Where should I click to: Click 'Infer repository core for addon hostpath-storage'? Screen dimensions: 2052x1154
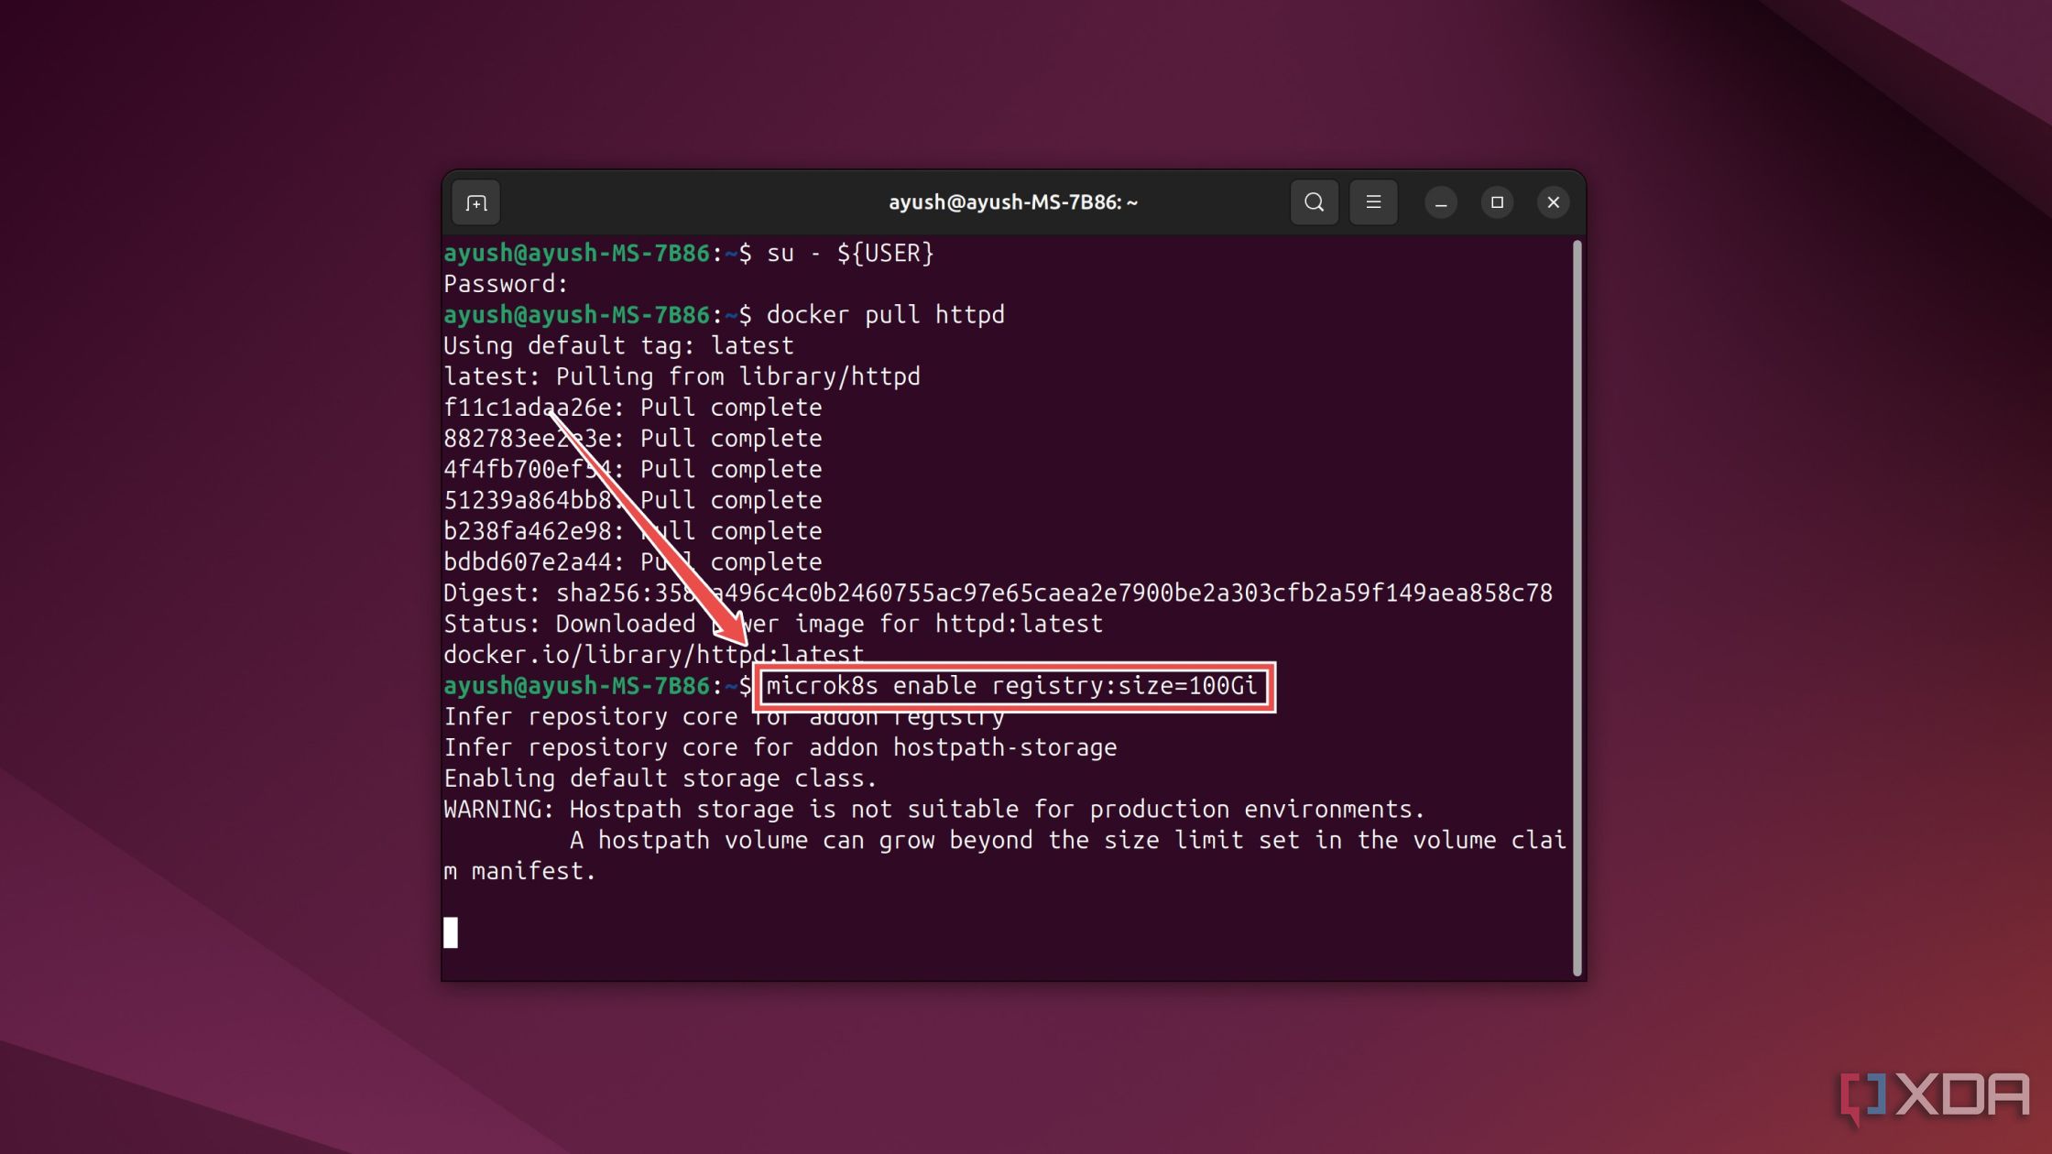point(780,747)
